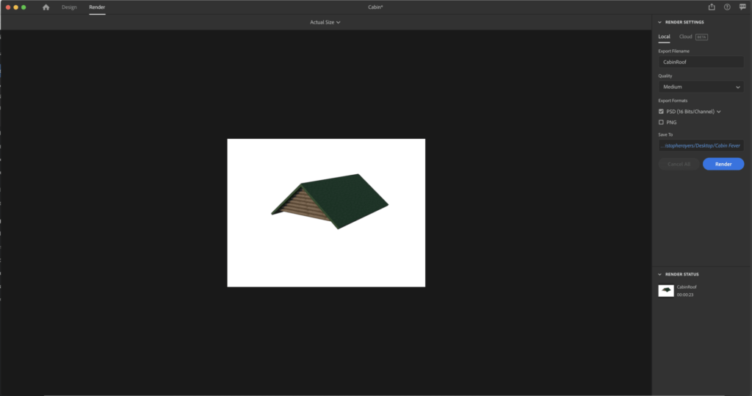Open the Actual Size zoom dropdown
Screen dimensions: 752x396
[325, 22]
